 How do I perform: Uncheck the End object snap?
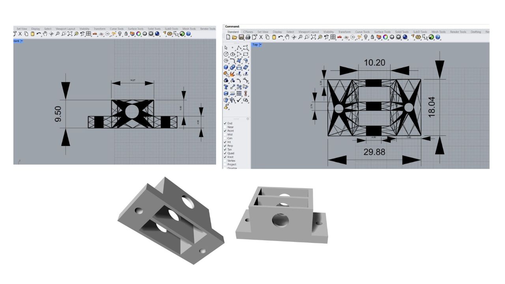point(225,123)
